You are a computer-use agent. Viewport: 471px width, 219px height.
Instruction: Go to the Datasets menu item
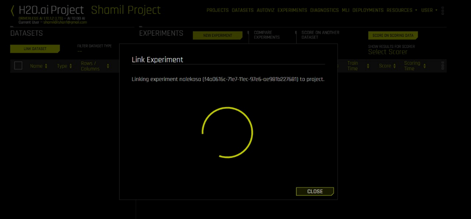point(243,10)
